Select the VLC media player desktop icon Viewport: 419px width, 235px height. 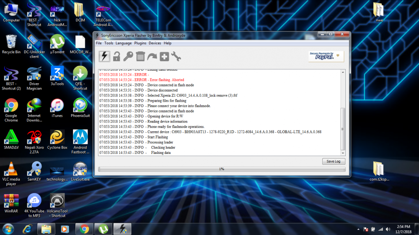(x=11, y=174)
